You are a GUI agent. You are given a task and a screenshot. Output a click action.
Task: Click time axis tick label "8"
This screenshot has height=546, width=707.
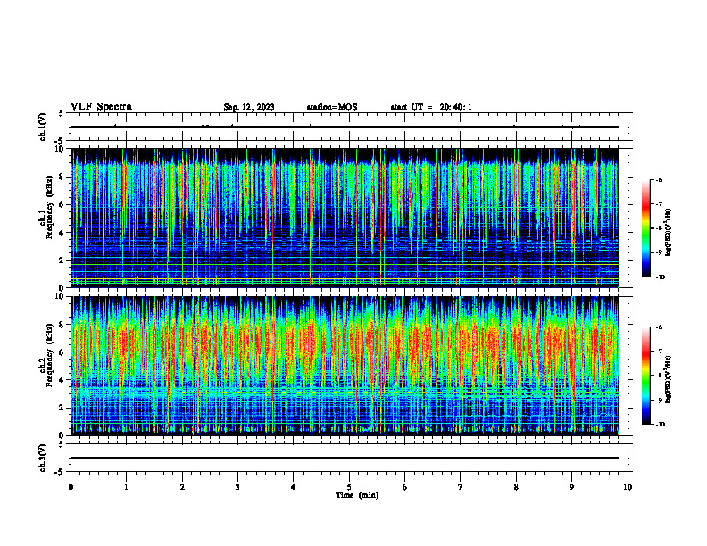(x=516, y=487)
